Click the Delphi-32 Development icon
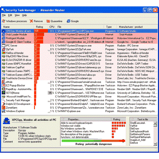 click(x=4, y=104)
